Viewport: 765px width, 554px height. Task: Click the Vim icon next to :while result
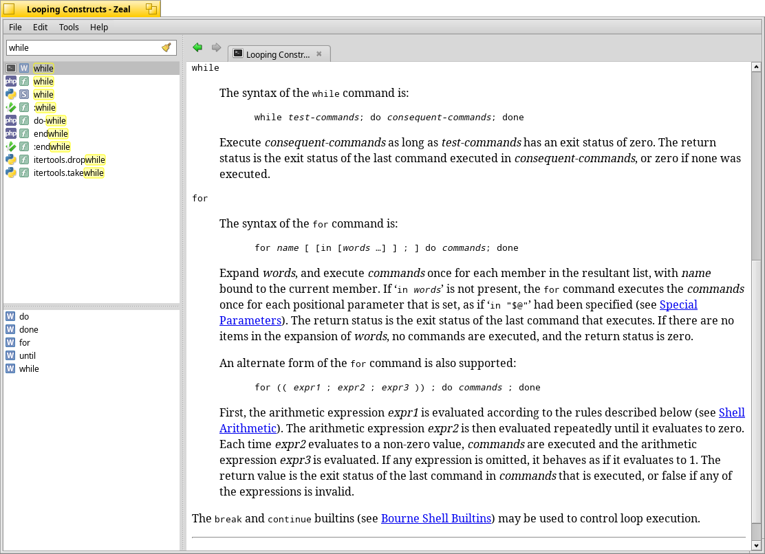(x=11, y=107)
